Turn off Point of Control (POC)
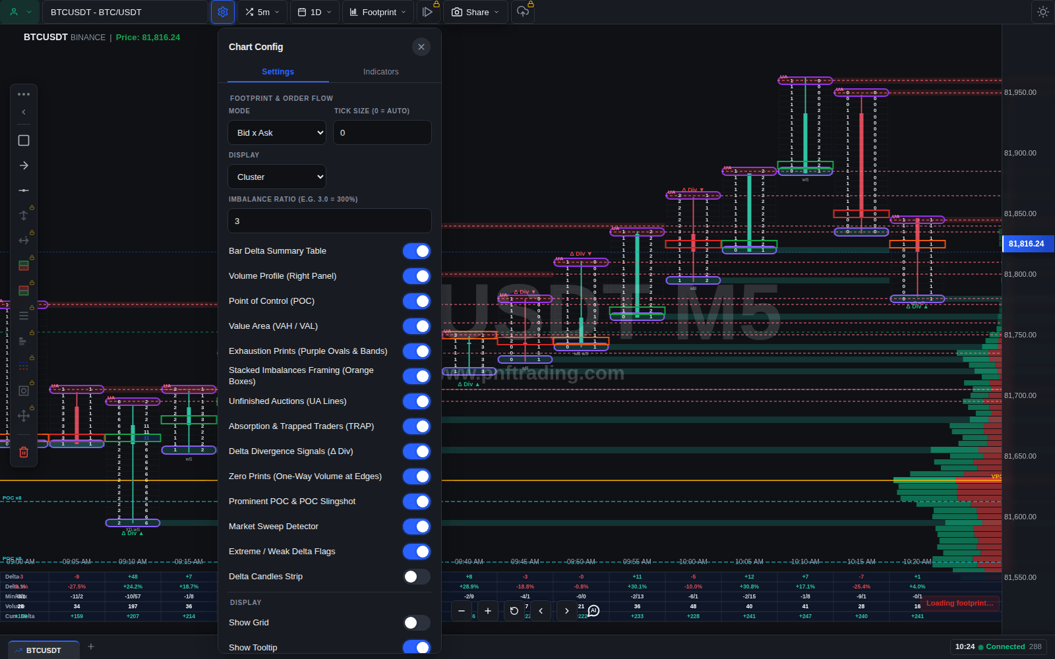Image resolution: width=1055 pixels, height=659 pixels. (x=417, y=301)
